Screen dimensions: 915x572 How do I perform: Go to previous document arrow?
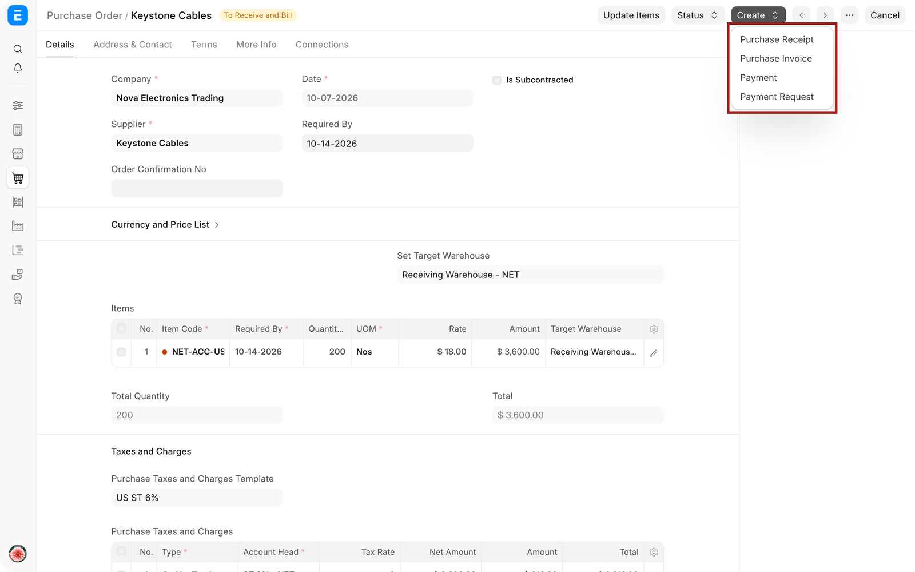click(x=801, y=15)
